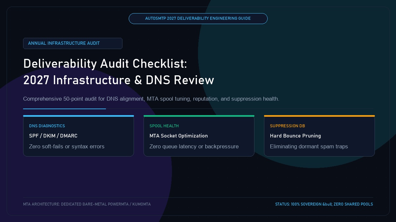
Task: Select the Annual Infrastructure Audit badge
Action: (73, 43)
